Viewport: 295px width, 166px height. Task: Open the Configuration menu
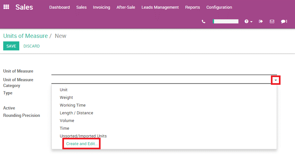pos(219,7)
